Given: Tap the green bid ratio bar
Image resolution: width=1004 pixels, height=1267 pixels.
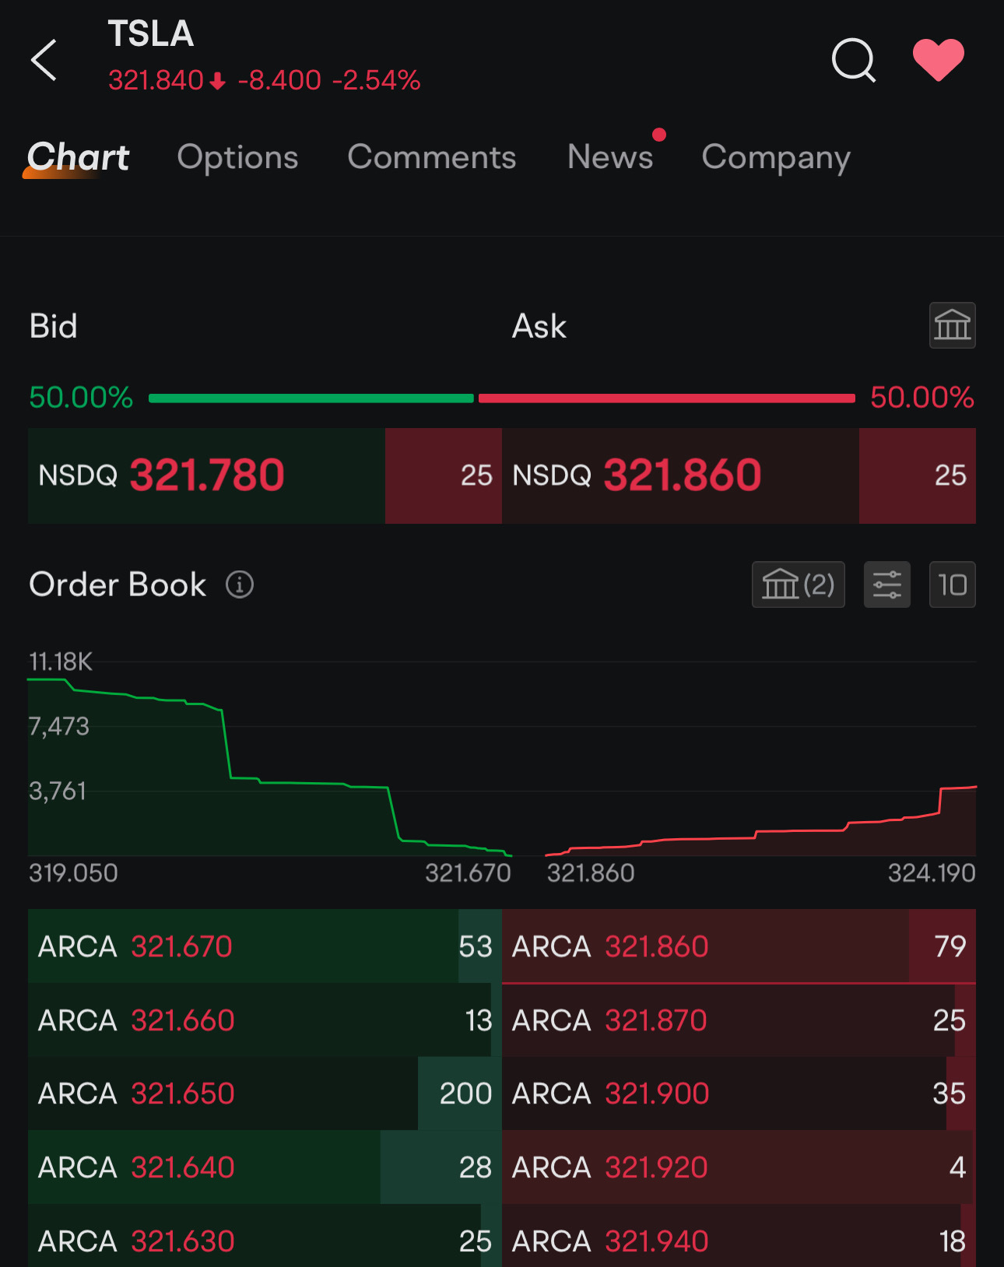Looking at the screenshot, I should click(x=311, y=398).
